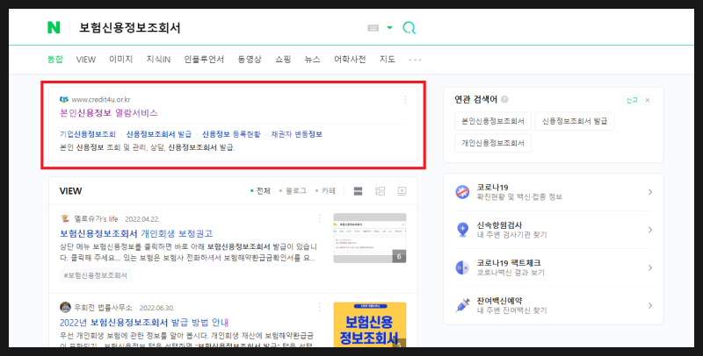Click the 2022.06.30. post date
This screenshot has width=703, height=356.
coord(157,308)
